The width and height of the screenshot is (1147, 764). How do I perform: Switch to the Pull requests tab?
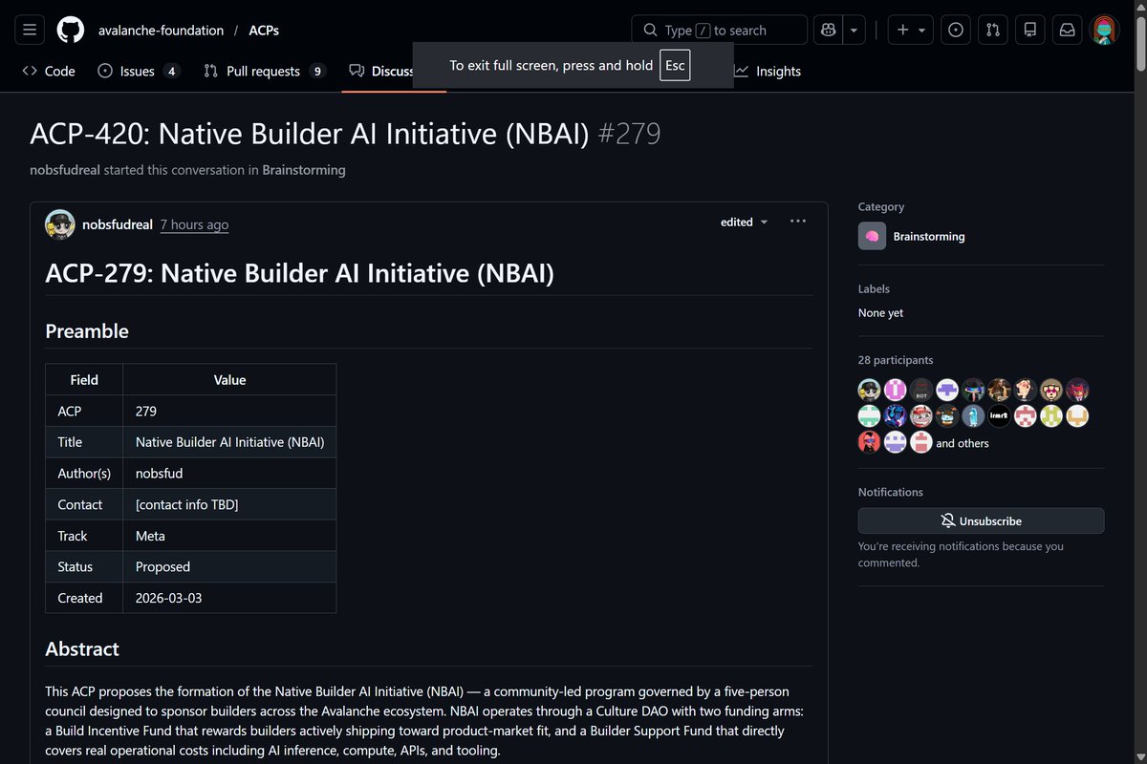coord(265,71)
